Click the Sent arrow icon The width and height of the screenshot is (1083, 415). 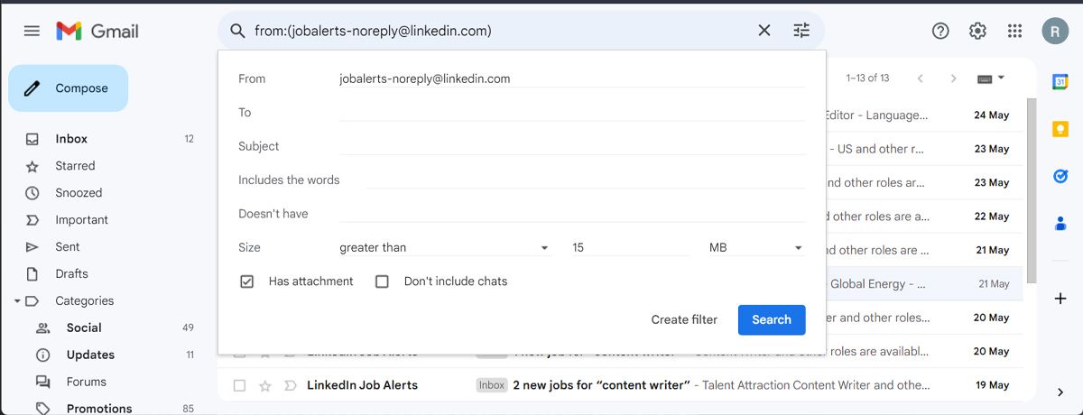coord(32,247)
